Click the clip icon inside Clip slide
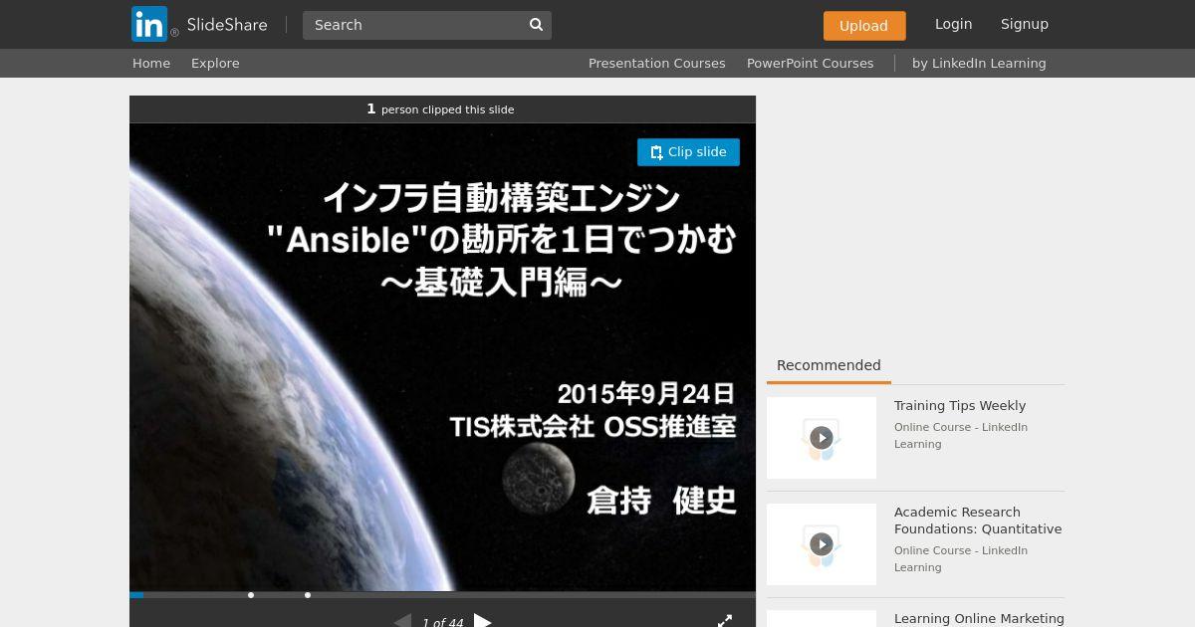Image resolution: width=1195 pixels, height=627 pixels. point(656,152)
